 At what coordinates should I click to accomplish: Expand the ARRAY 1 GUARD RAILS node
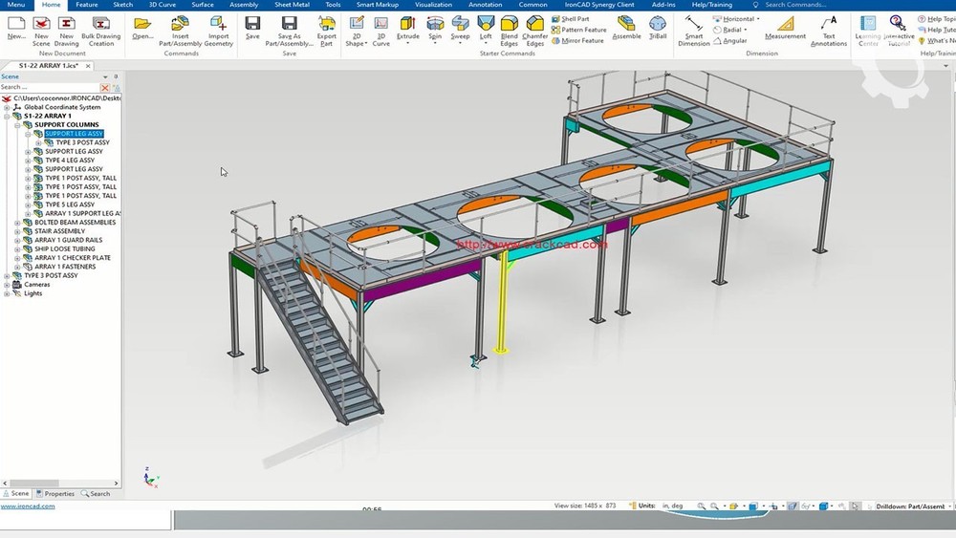tap(17, 241)
